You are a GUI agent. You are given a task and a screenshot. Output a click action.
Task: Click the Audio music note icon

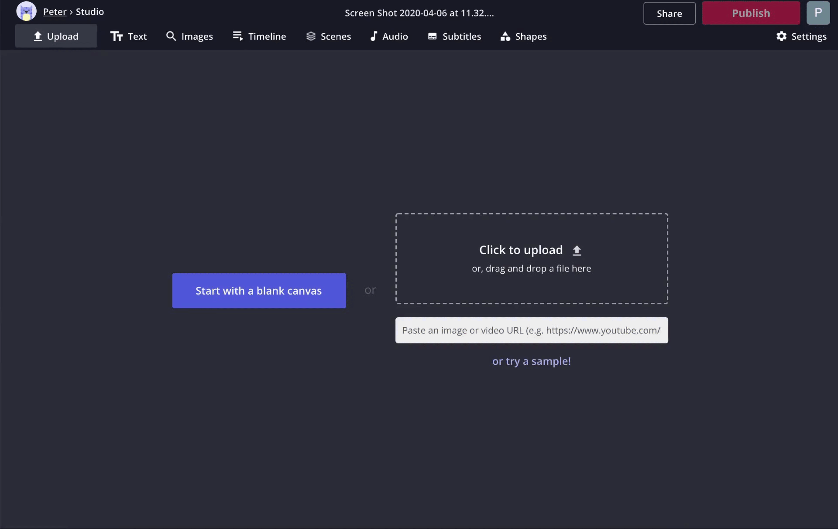tap(374, 36)
